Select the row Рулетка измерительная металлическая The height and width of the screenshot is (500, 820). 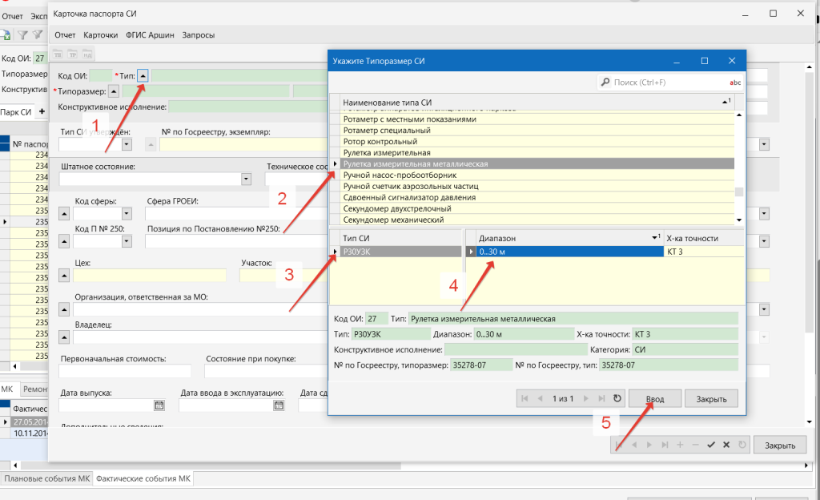(537, 163)
